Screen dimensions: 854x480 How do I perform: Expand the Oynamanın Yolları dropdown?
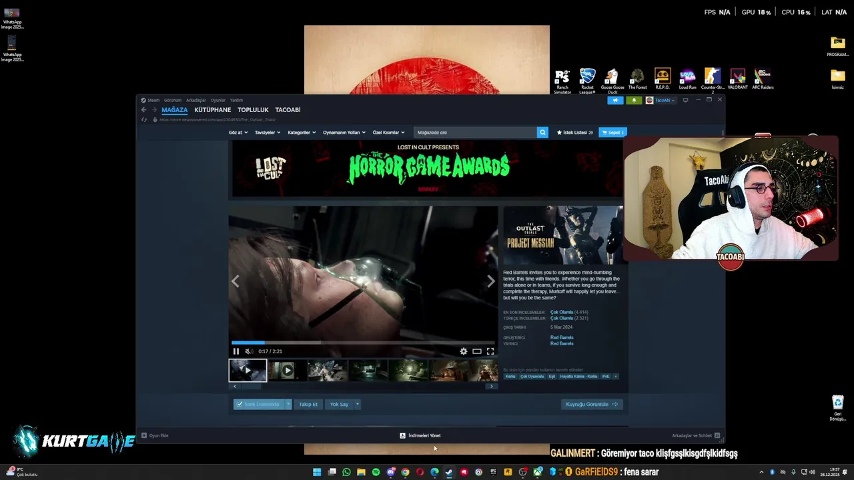[344, 132]
